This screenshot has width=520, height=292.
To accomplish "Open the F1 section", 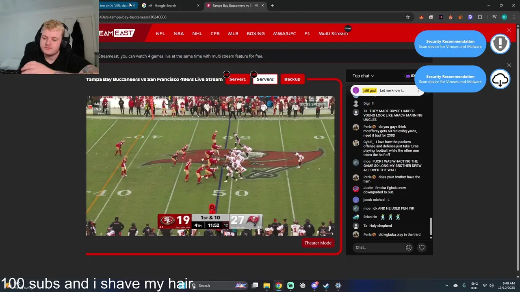I will 307,34.
